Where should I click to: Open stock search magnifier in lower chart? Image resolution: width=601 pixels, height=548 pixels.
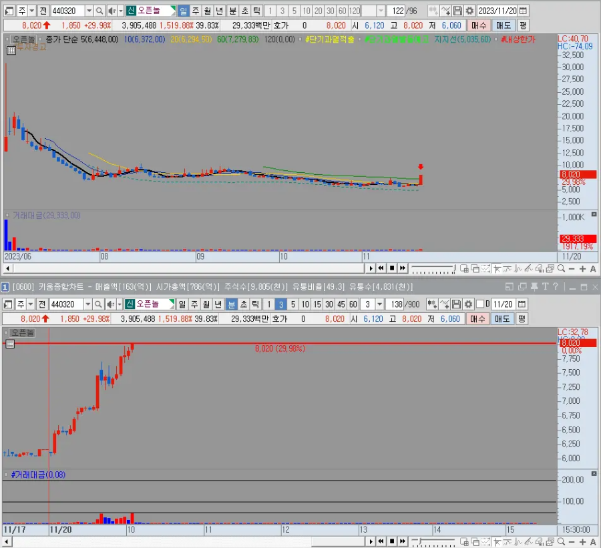tap(98, 304)
